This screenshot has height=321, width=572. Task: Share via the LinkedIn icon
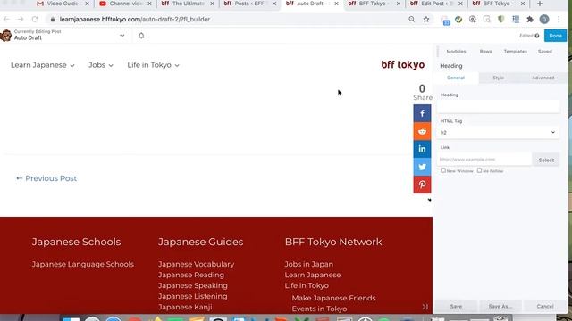(422, 149)
